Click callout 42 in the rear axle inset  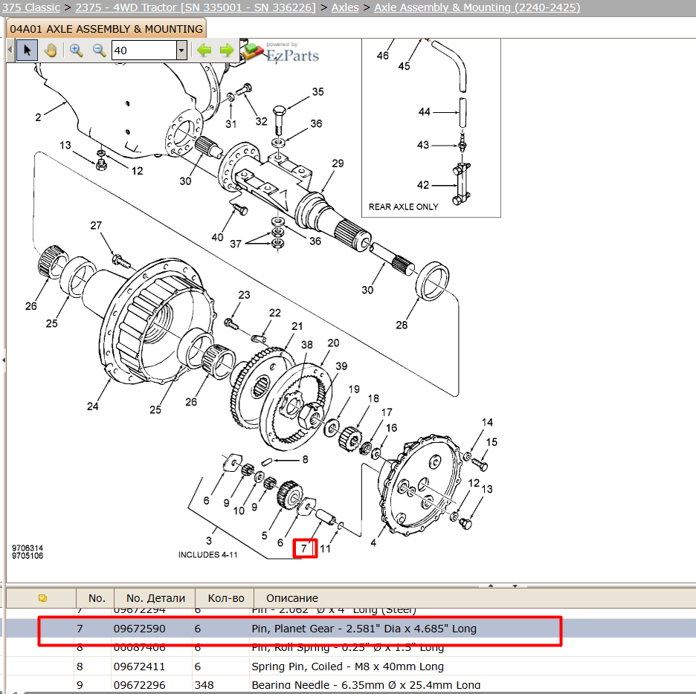pyautogui.click(x=423, y=185)
